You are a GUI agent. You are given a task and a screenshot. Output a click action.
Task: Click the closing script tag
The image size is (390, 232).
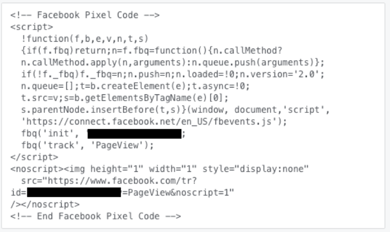[x=34, y=157]
